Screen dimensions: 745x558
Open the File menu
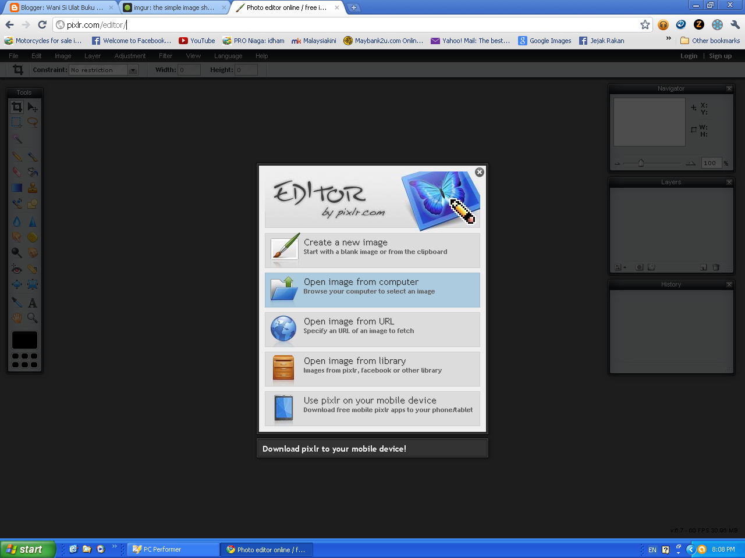[13, 56]
